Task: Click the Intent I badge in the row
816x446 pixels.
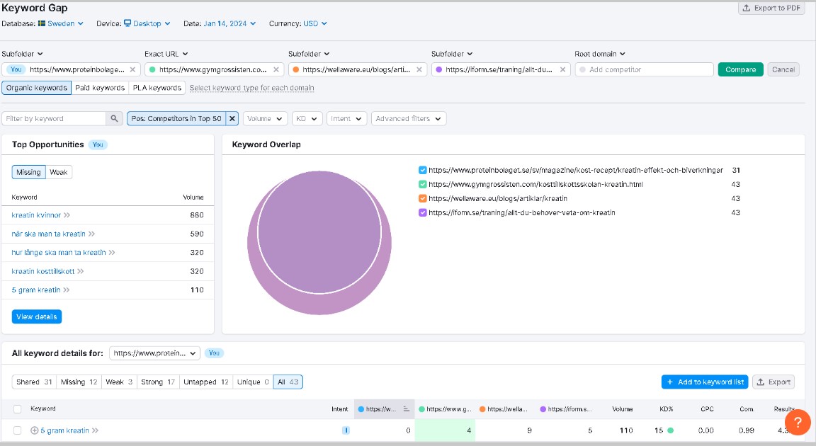Action: [346, 430]
